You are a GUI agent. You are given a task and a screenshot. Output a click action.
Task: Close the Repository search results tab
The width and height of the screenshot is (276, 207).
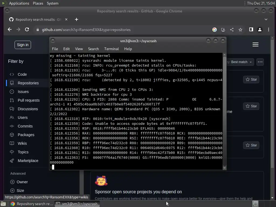click(x=66, y=19)
